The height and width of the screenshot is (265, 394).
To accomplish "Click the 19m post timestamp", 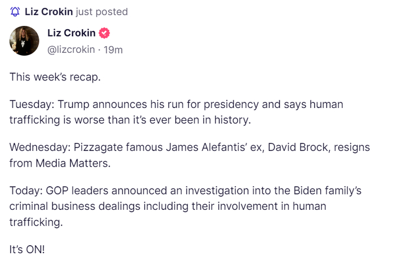I will point(113,50).
